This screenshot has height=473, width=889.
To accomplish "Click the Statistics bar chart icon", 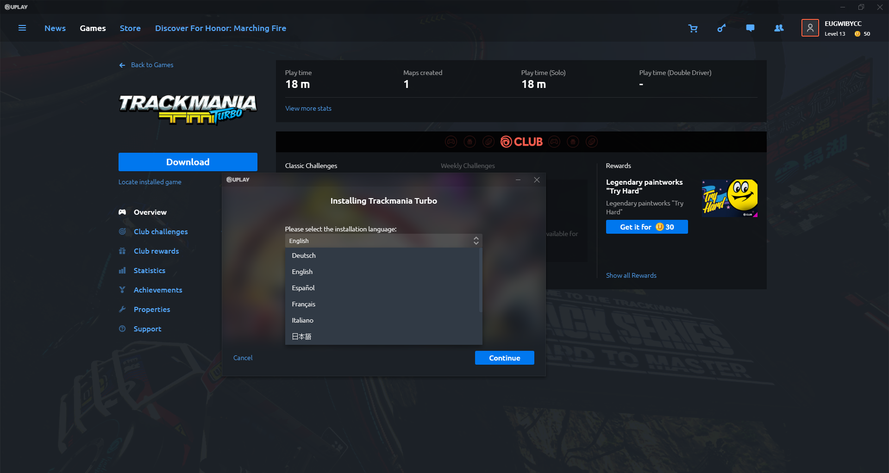I will (122, 270).
